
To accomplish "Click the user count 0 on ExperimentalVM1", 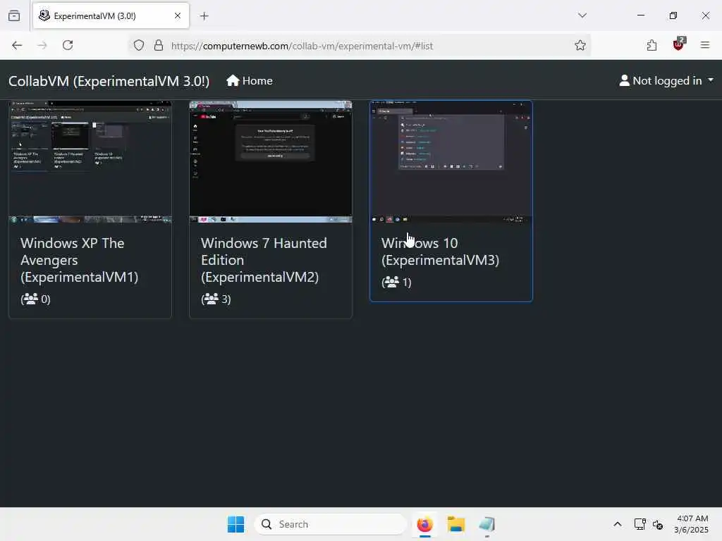I will tap(35, 299).
